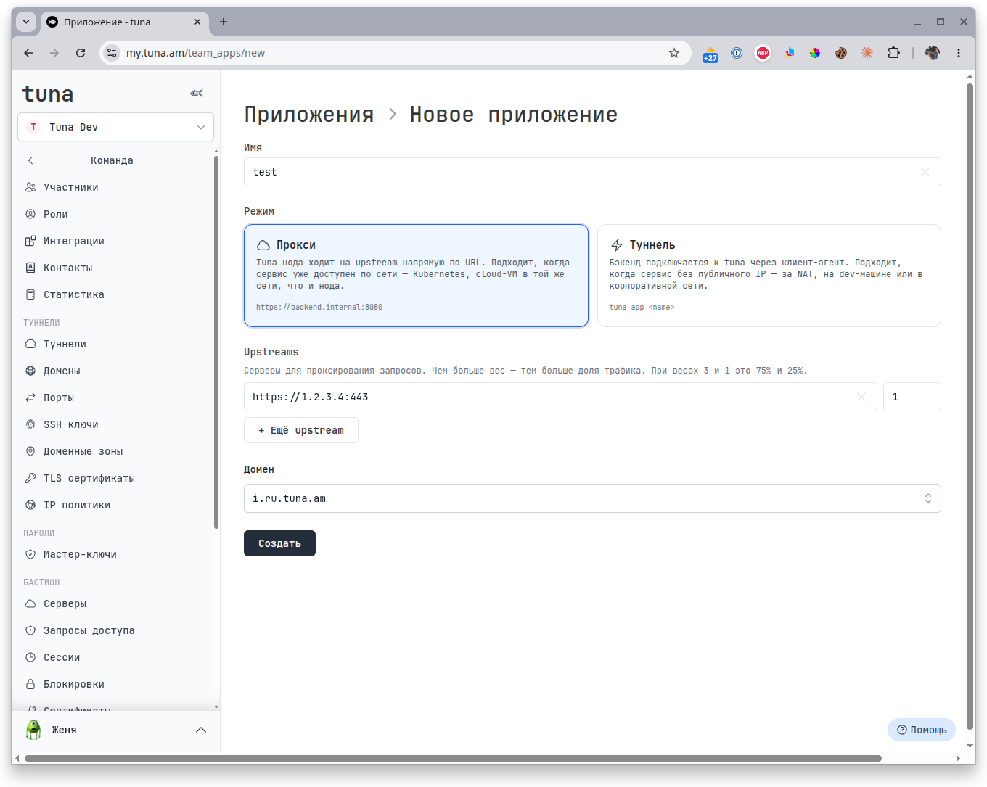
Task: Click the Роли icon in sidebar
Action: 30,214
